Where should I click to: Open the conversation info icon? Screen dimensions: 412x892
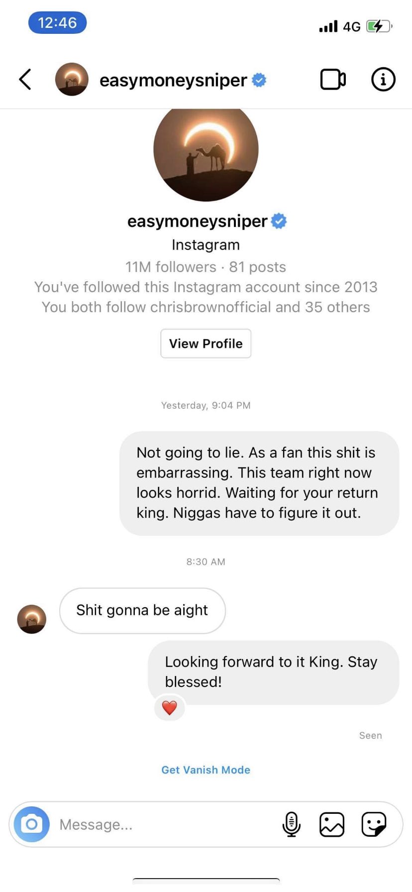[x=383, y=79]
